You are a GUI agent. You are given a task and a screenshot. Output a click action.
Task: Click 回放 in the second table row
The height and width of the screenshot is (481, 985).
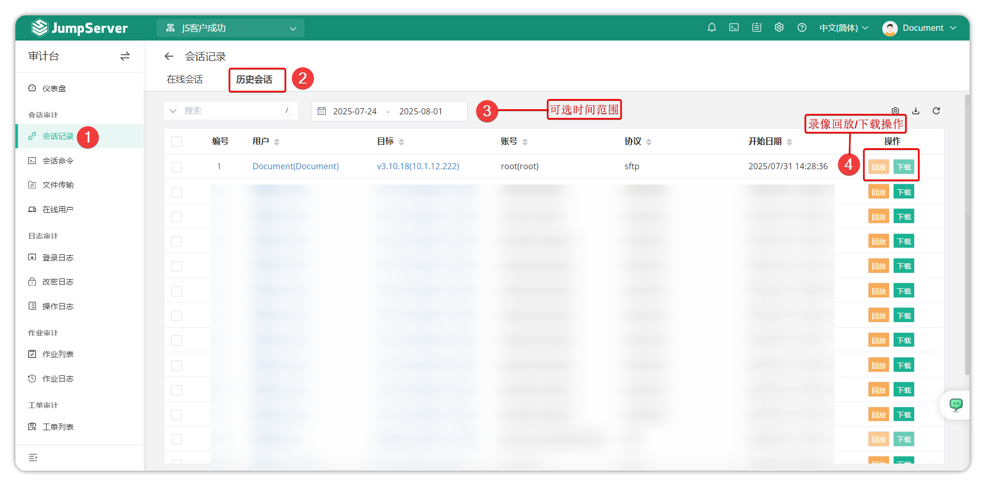[x=879, y=192]
